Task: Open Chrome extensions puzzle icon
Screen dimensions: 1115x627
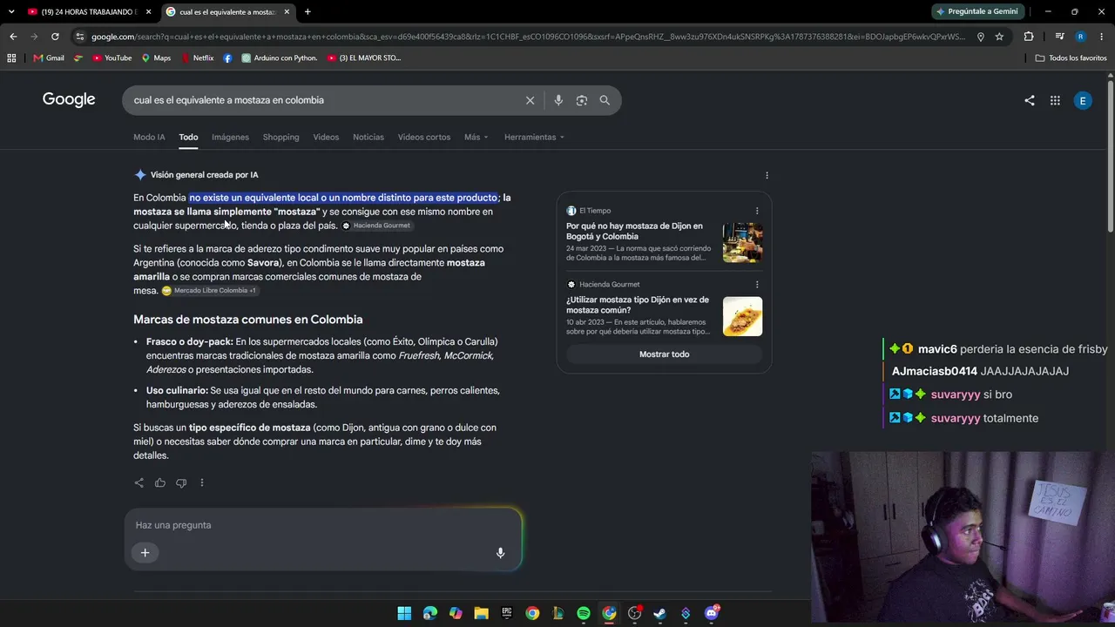Action: pos(1029,37)
